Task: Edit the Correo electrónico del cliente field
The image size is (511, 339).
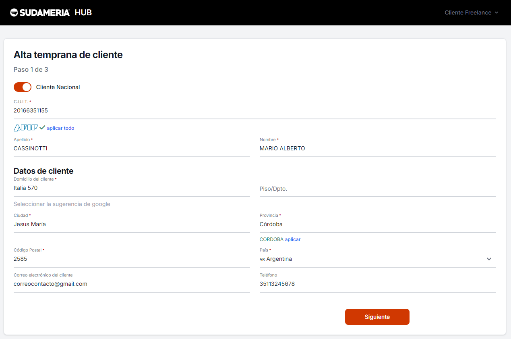Action: click(131, 284)
